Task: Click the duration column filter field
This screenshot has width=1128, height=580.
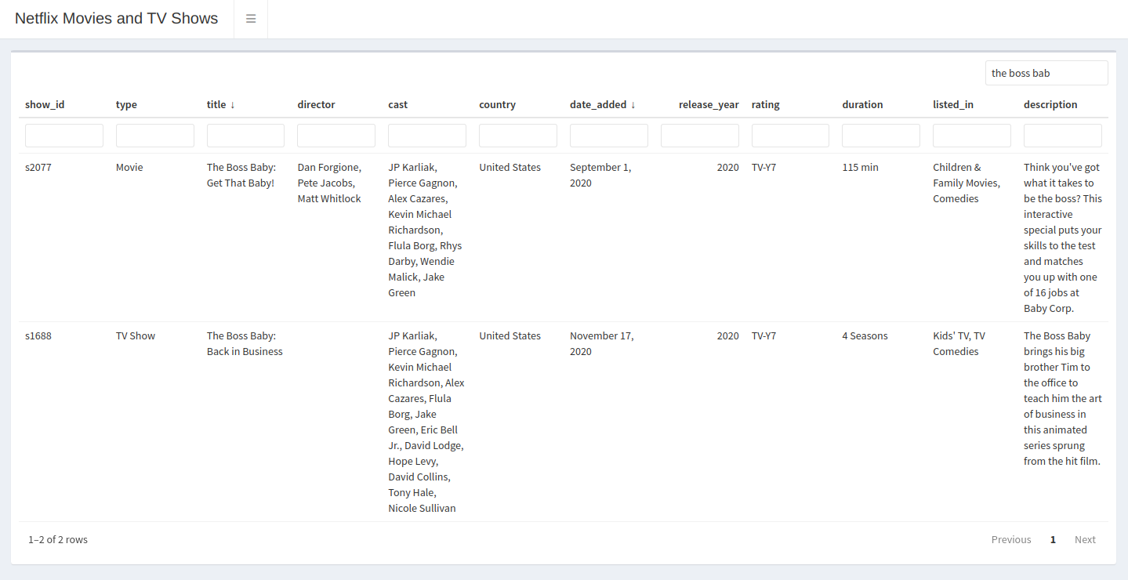Action: (x=881, y=136)
